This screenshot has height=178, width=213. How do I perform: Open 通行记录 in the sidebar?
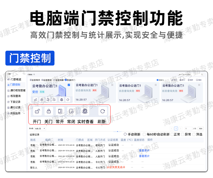click(14, 108)
